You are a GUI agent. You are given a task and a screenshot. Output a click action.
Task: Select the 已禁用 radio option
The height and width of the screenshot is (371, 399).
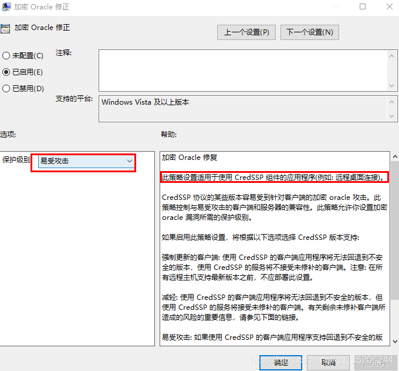click(6, 89)
